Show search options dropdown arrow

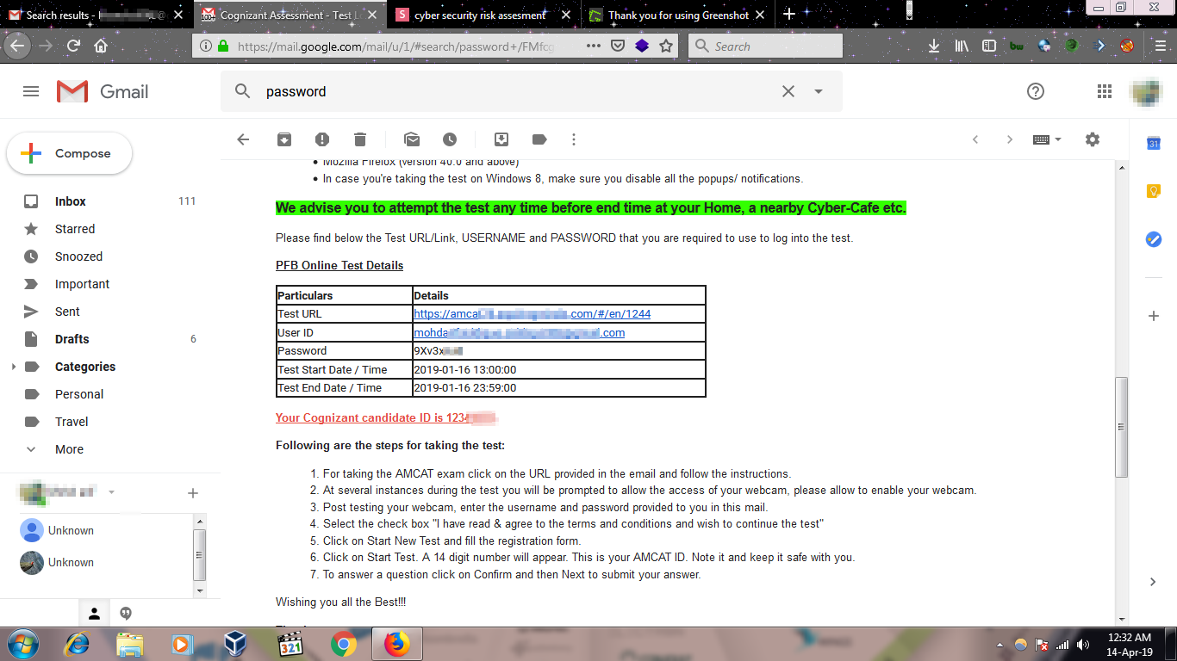tap(819, 91)
